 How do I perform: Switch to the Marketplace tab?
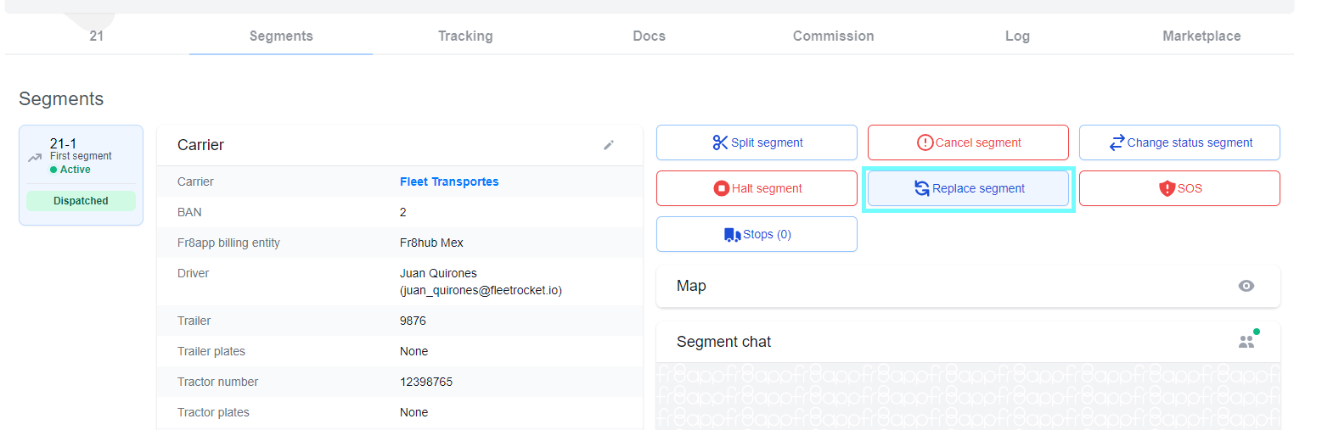click(x=1201, y=36)
